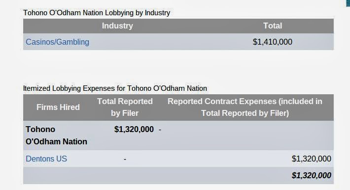Open the Casinos/Gambling industry link
The image size is (350, 190).
point(57,42)
